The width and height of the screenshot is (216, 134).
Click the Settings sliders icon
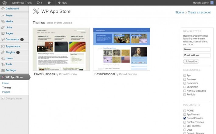point(3,70)
